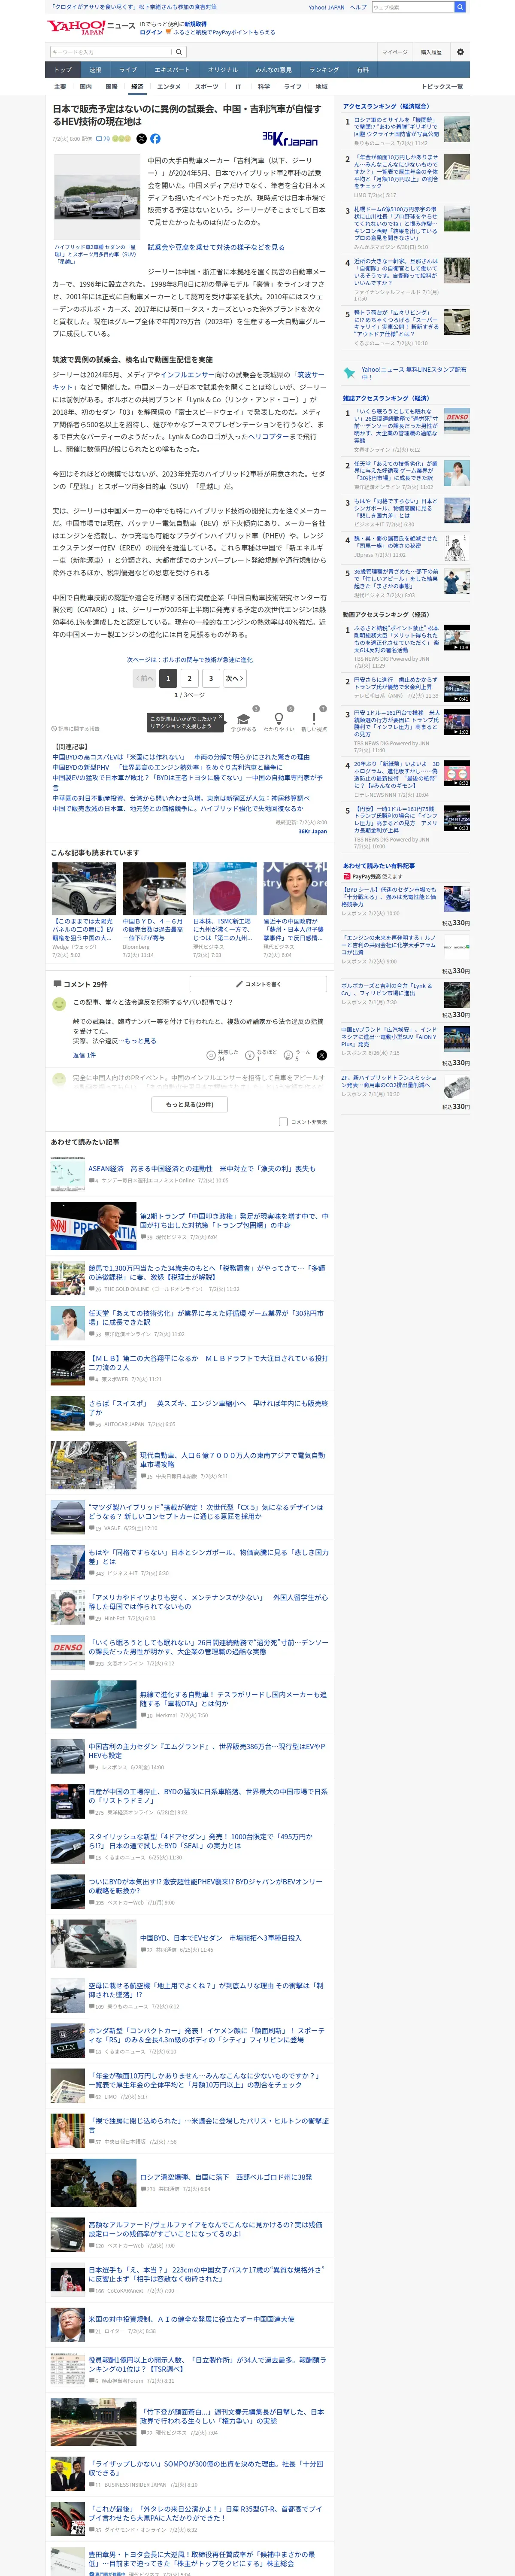
Task: Open the 29 comments count icon
Action: tap(103, 139)
